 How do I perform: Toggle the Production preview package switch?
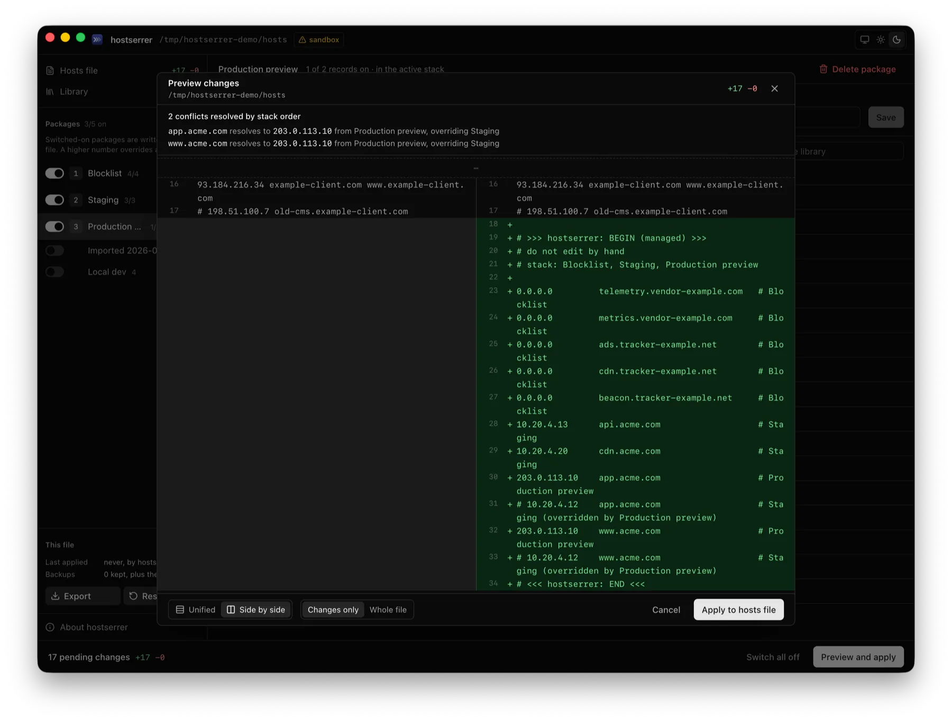54,227
